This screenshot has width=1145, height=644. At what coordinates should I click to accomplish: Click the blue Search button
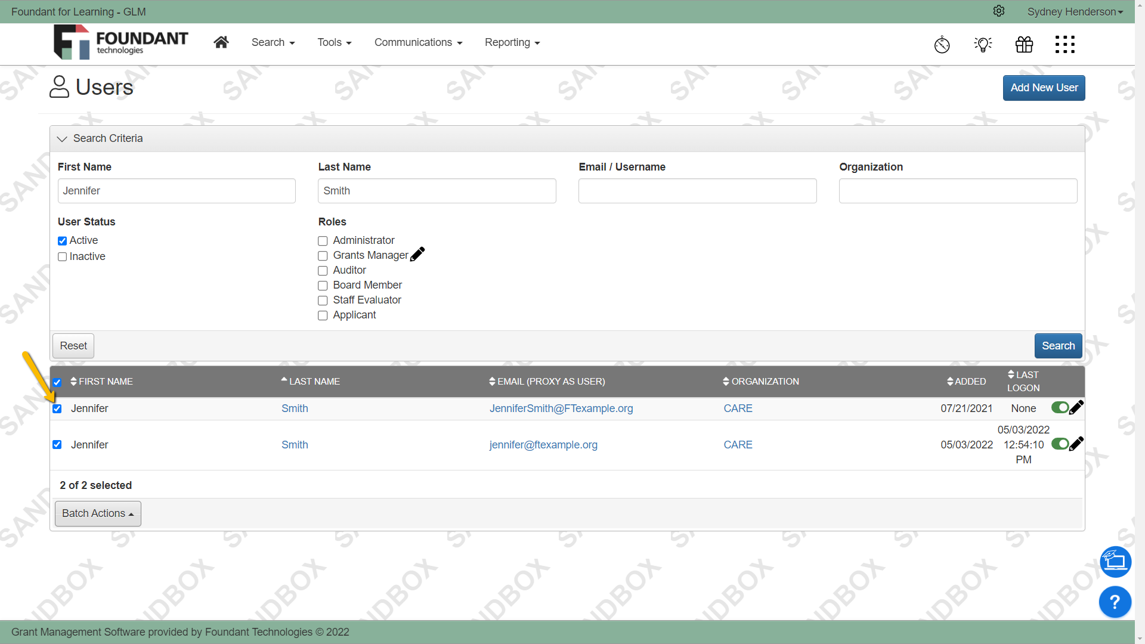[1058, 346]
